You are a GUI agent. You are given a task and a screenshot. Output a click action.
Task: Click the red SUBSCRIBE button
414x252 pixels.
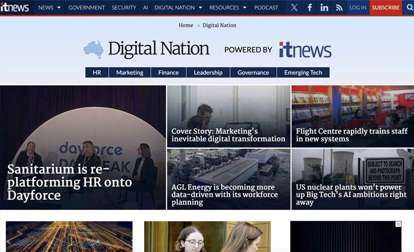[x=386, y=8]
